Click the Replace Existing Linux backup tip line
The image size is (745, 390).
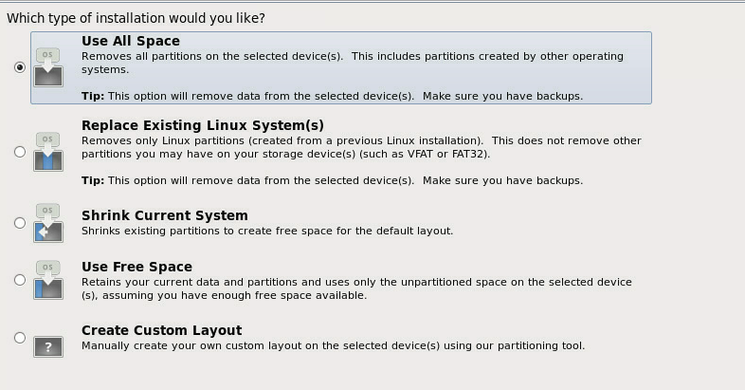tap(332, 180)
